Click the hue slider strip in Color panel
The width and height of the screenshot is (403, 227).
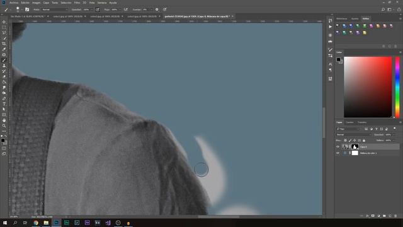[x=397, y=87]
